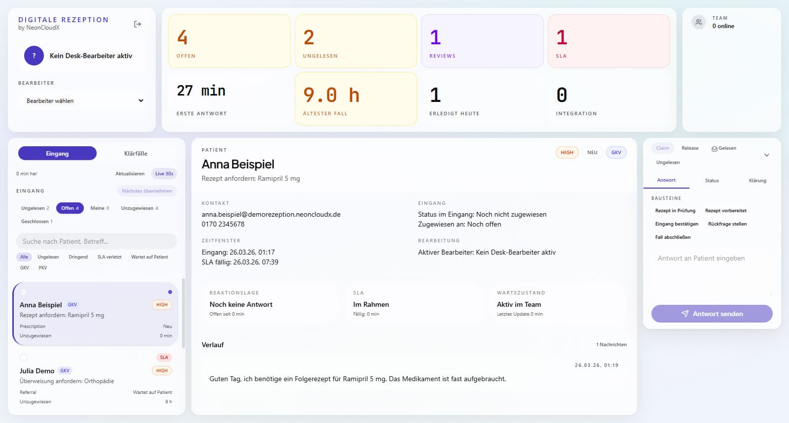
Task: Click the patient search field
Action: [x=96, y=241]
